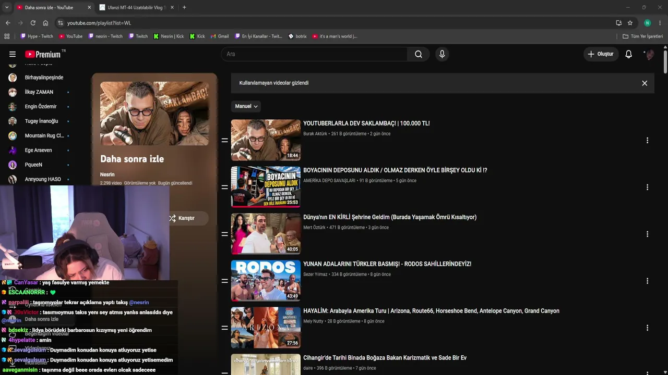Click the magnifier search button
Screen dimensions: 668x375
pyautogui.click(x=419, y=54)
